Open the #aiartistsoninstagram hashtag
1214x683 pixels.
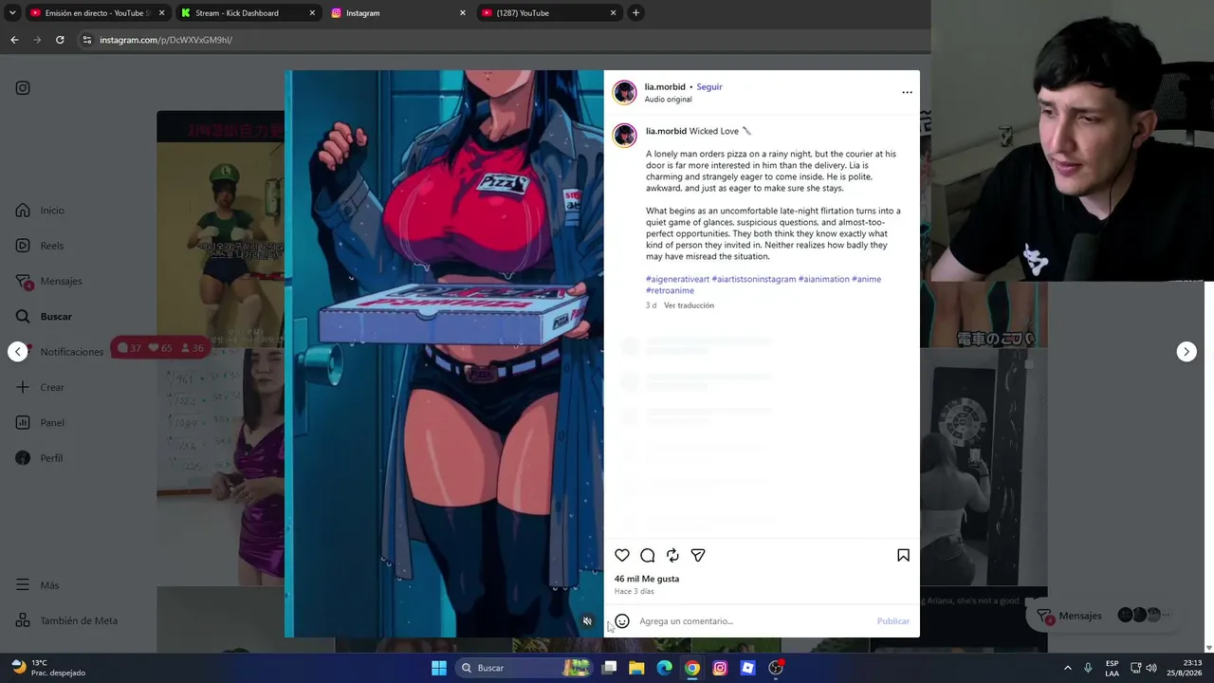click(x=754, y=280)
